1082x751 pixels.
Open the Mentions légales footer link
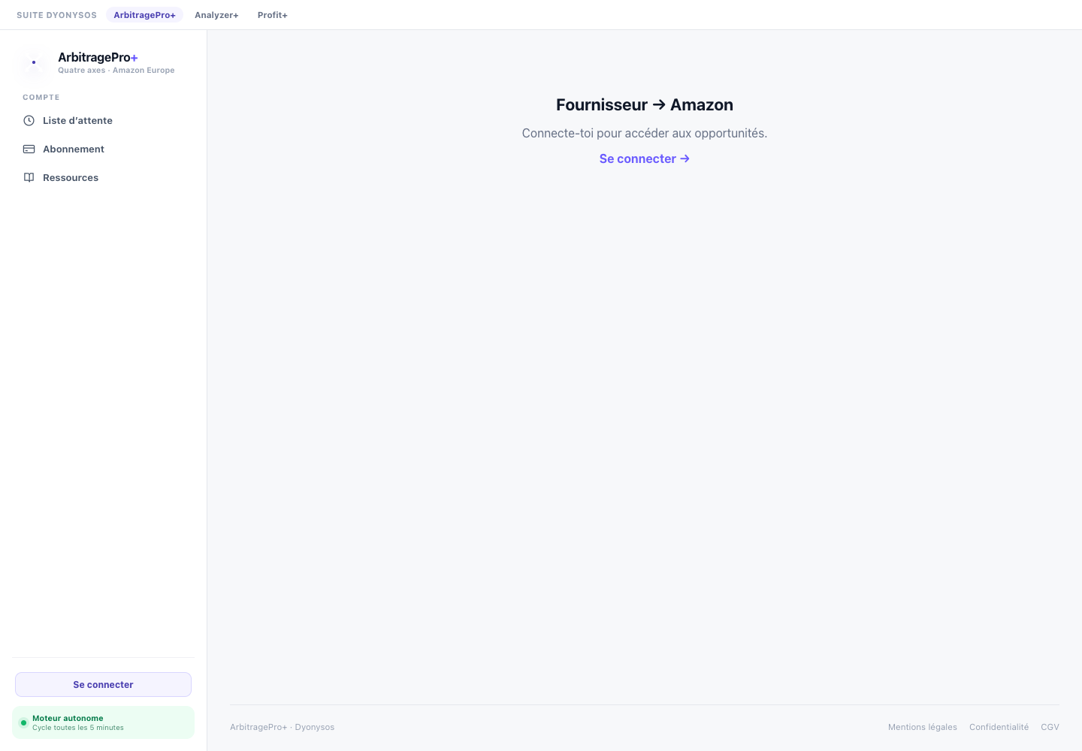tap(923, 727)
